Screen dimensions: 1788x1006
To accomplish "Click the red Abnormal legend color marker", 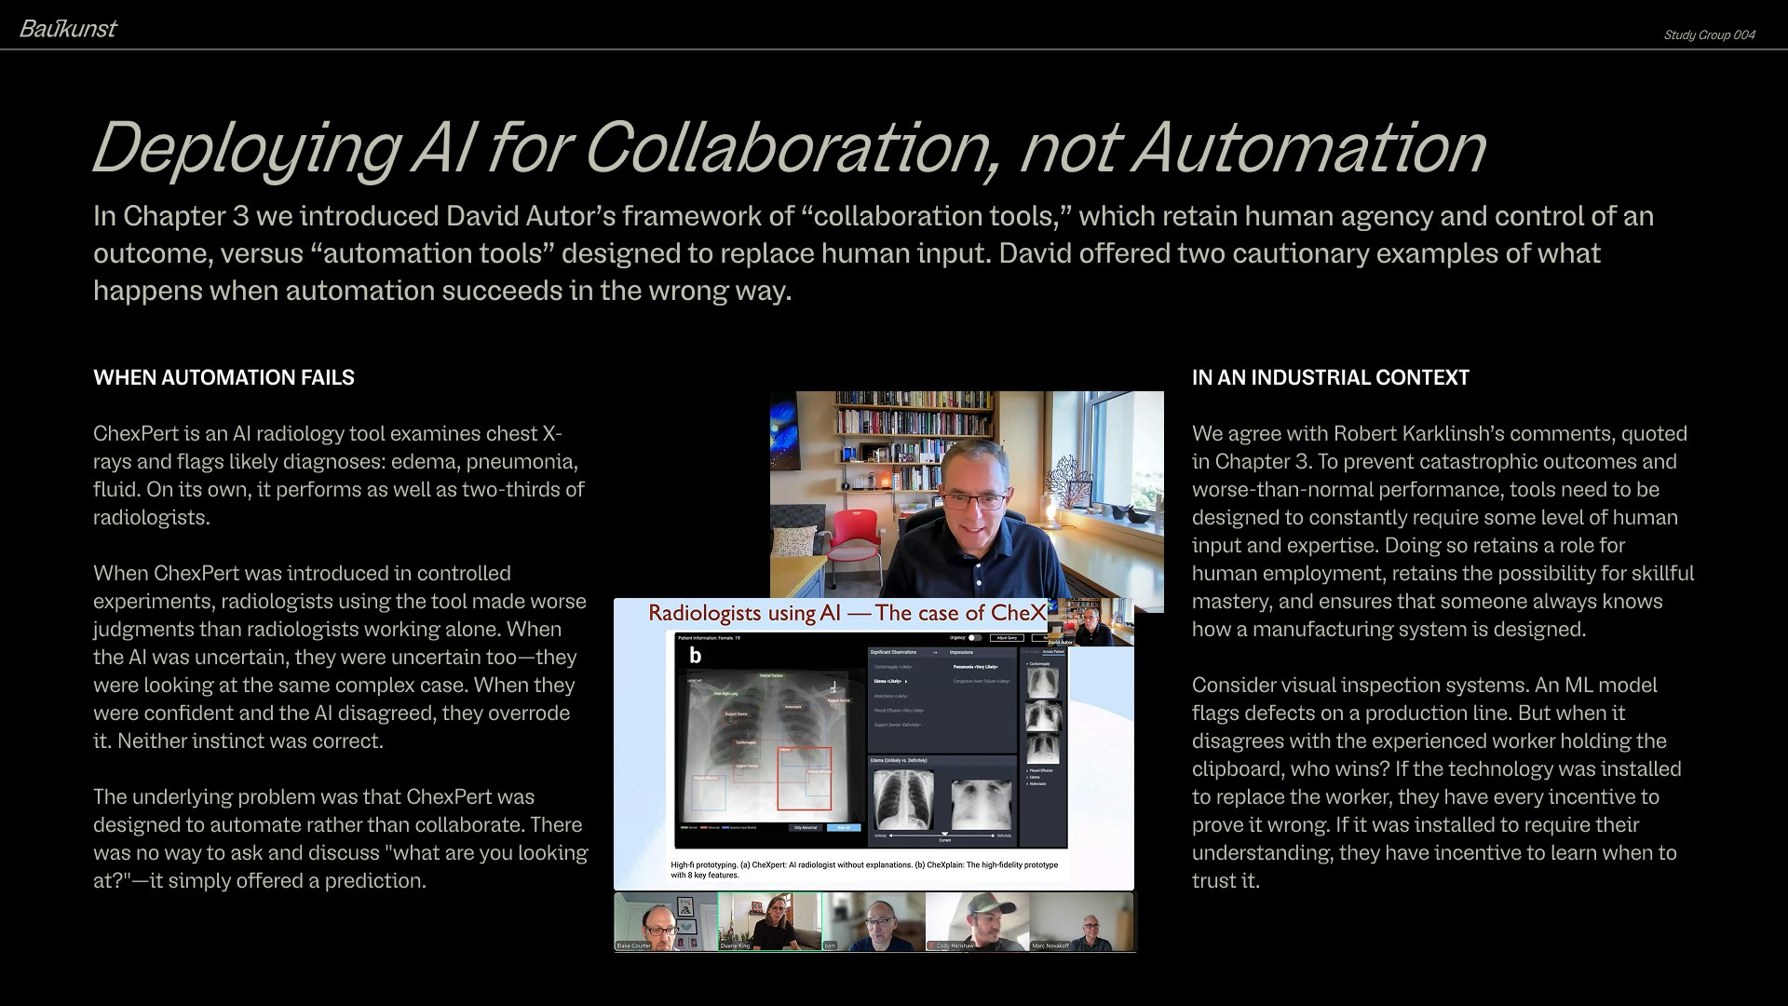I will coord(703,827).
